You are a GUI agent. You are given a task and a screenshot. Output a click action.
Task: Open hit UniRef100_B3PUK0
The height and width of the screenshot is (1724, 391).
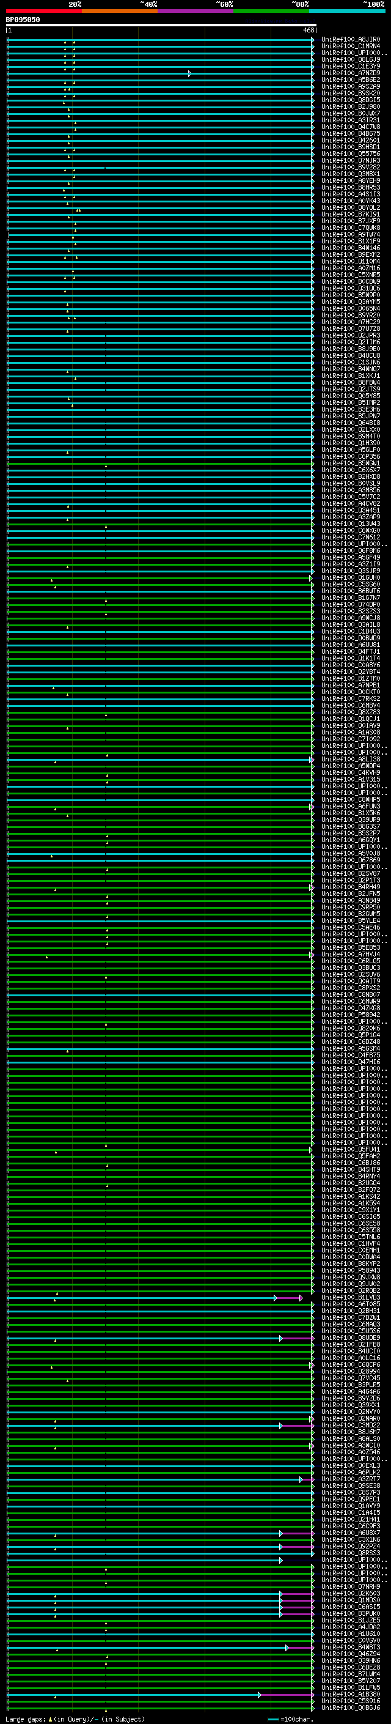[351, 1613]
